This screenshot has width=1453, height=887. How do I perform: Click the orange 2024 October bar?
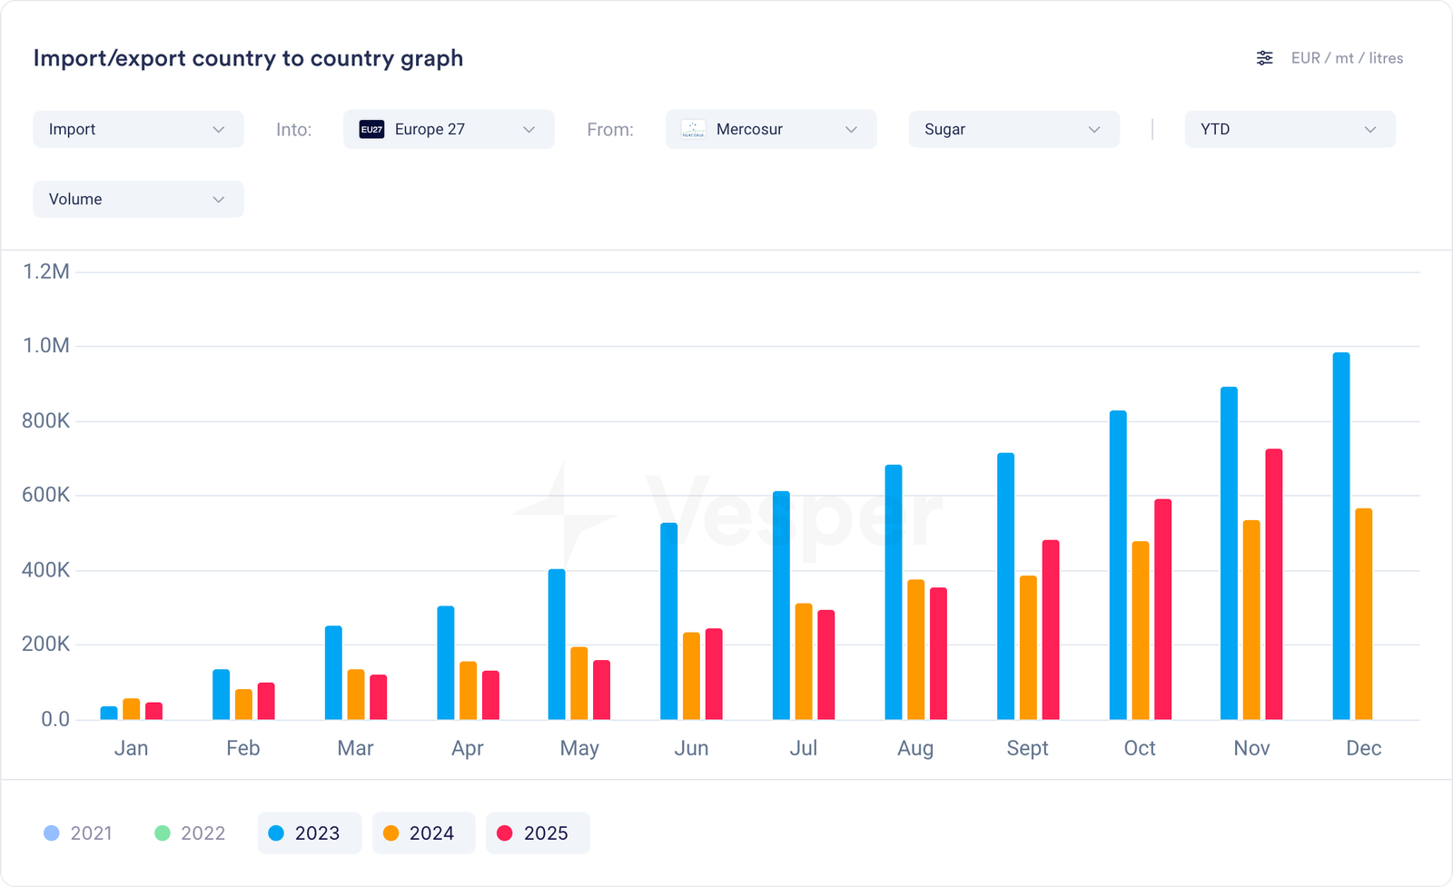[1140, 630]
